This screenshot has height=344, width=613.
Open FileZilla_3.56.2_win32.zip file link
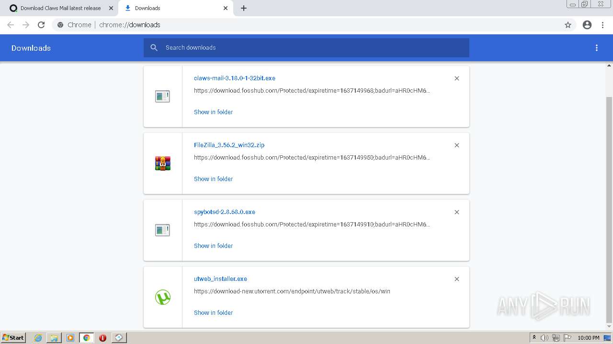tap(229, 145)
